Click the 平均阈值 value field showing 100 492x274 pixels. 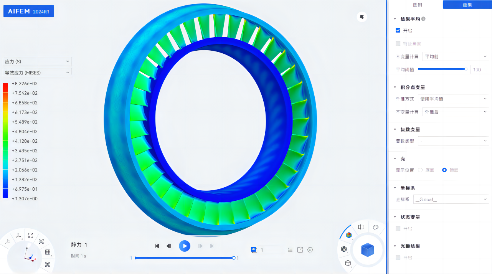point(479,69)
